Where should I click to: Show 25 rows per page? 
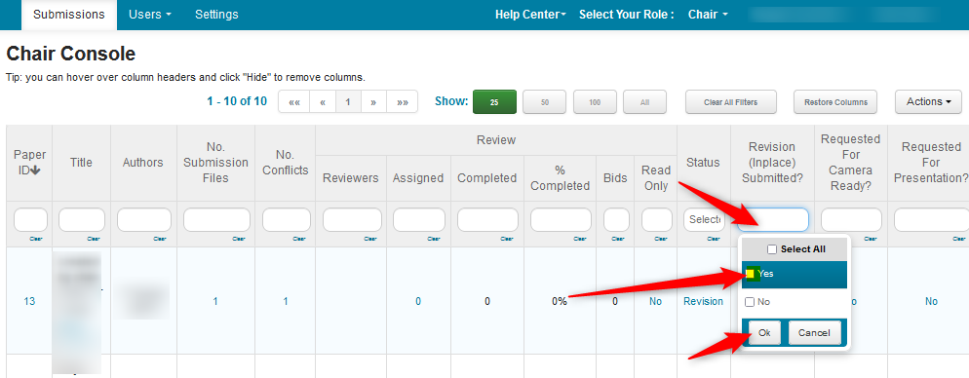point(494,102)
